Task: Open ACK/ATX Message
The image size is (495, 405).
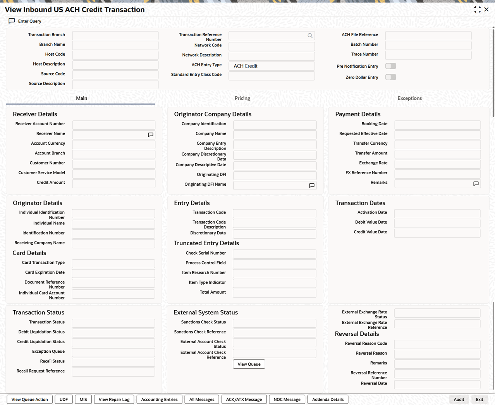Action: 244,400
